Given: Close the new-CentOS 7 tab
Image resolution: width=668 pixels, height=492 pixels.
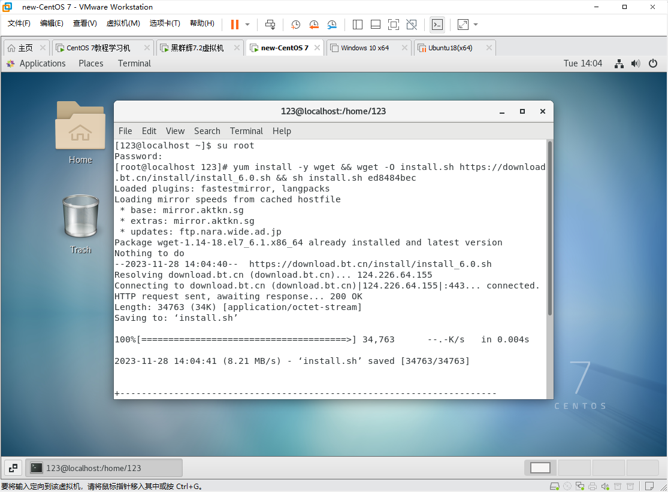Looking at the screenshot, I should click(x=317, y=48).
